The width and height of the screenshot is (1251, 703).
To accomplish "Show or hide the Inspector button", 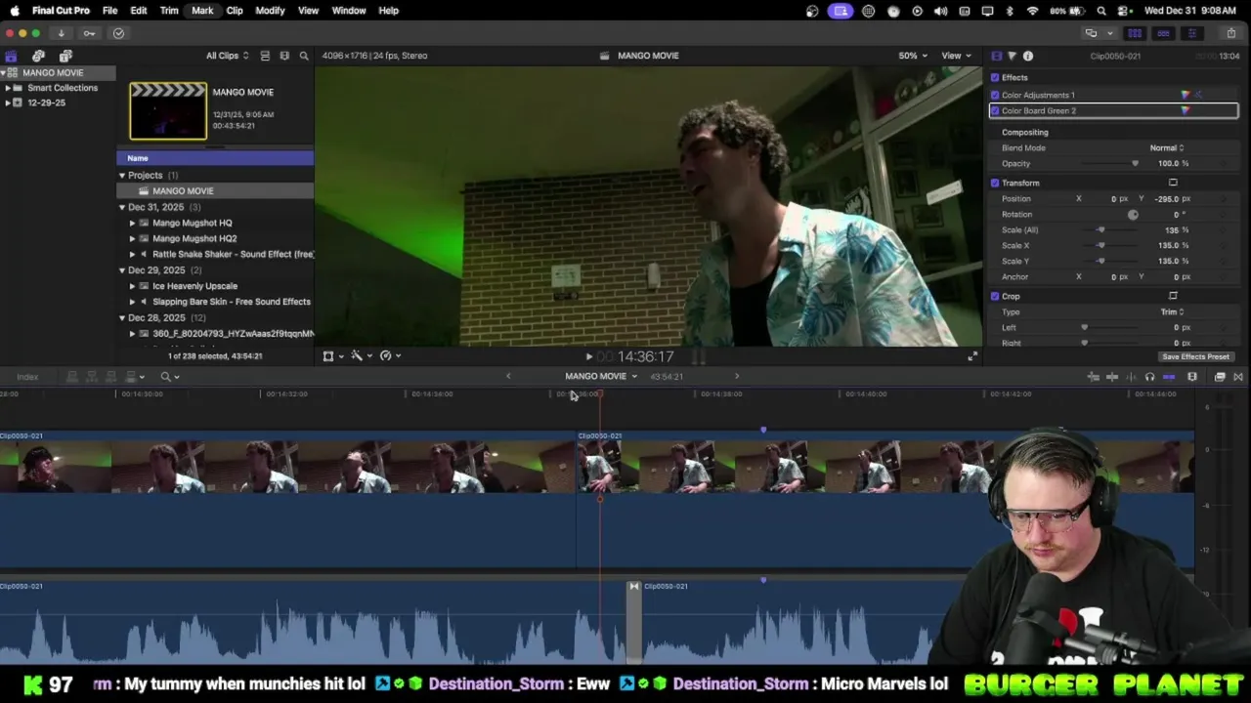I will click(1191, 33).
